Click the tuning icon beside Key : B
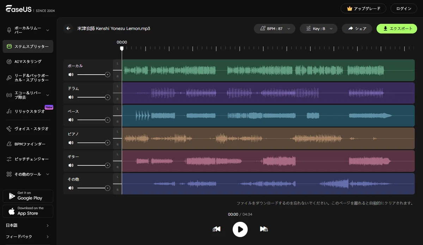 pyautogui.click(x=308, y=29)
